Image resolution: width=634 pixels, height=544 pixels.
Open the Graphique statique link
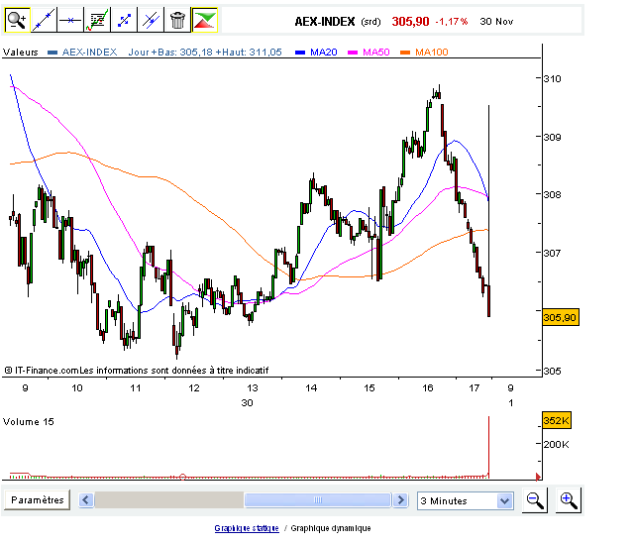[247, 528]
